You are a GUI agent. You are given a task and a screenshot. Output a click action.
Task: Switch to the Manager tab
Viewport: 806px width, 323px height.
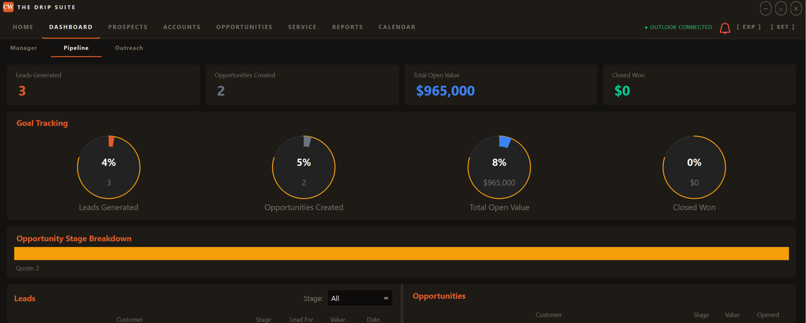(24, 48)
